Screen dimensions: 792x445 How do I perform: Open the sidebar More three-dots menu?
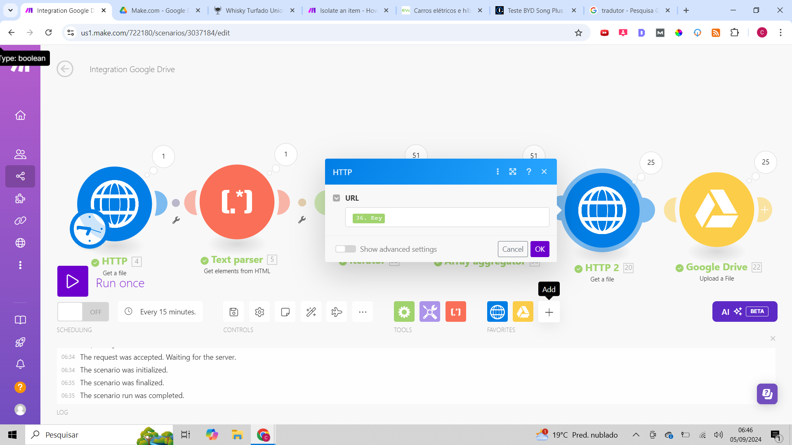(x=20, y=265)
